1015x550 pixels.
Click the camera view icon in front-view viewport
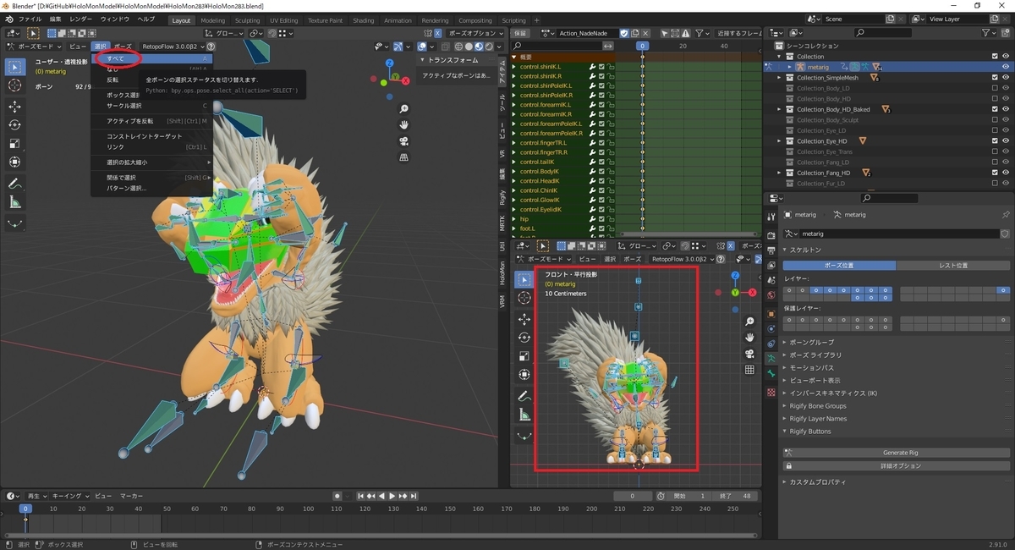[x=749, y=354]
